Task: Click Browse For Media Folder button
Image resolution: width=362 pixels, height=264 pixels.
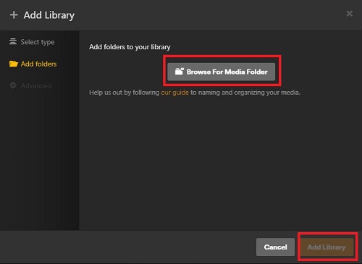Action: coord(221,72)
